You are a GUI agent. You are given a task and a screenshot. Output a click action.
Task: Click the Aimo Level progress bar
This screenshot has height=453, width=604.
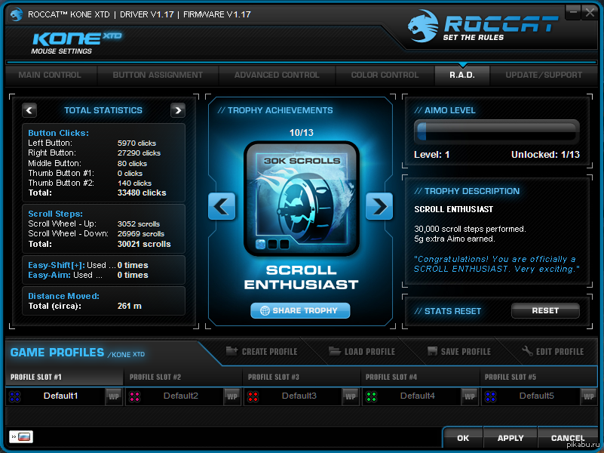click(x=497, y=132)
